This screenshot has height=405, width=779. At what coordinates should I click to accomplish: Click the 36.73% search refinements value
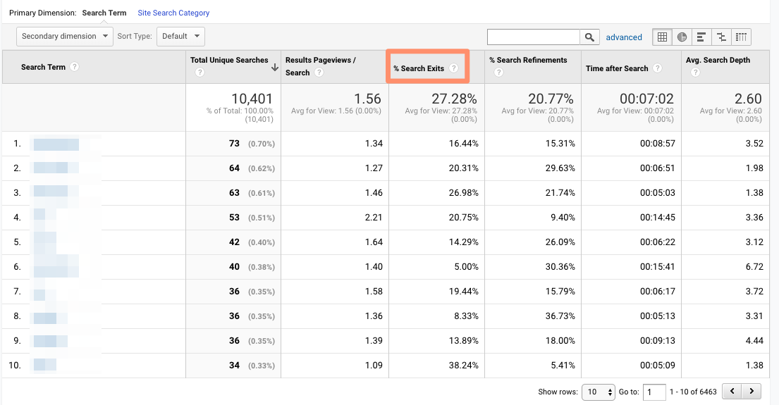[x=560, y=316]
